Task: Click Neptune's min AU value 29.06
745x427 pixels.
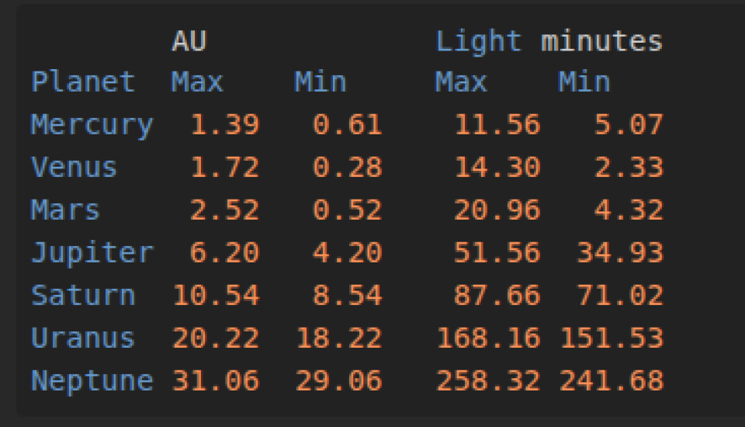Action: [x=338, y=381]
